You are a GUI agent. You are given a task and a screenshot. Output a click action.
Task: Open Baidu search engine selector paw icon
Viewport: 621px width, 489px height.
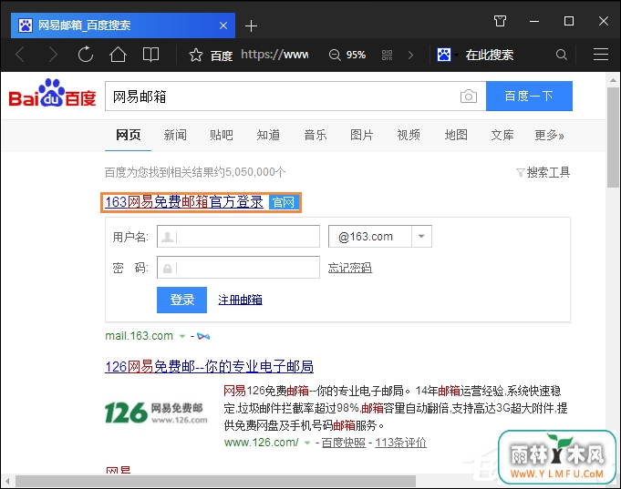[x=444, y=55]
